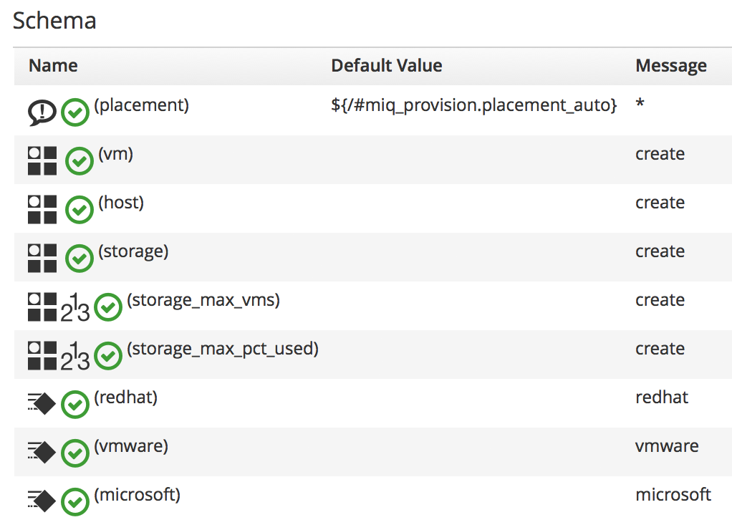
Task: Click the relationship diamond icon beside (vmware)
Action: 42,453
